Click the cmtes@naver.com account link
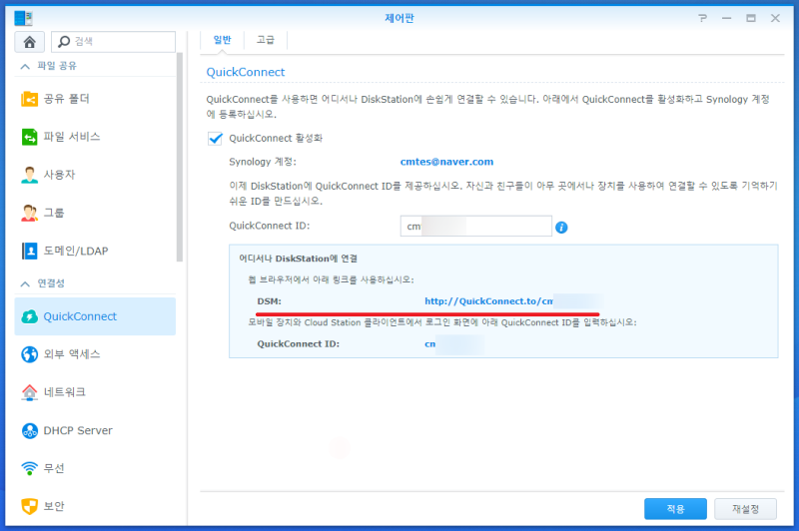This screenshot has width=799, height=531. [446, 162]
